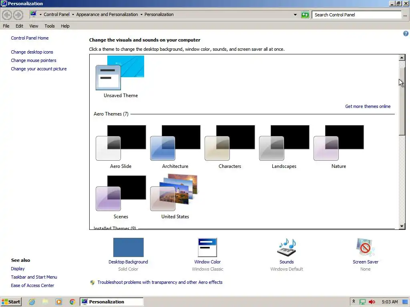Apply the Aero Slide theme
This screenshot has height=307, width=410.
click(x=121, y=143)
